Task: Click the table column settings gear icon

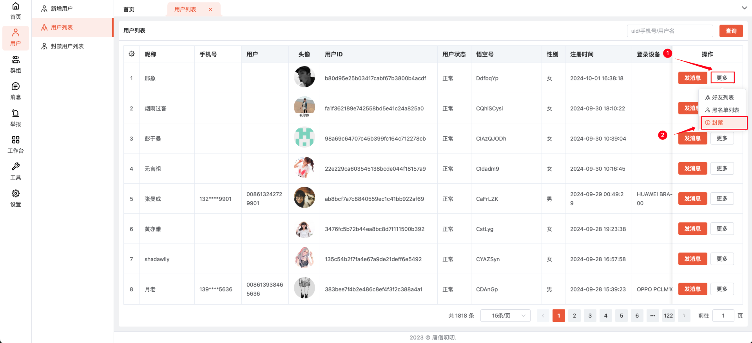Action: [132, 54]
